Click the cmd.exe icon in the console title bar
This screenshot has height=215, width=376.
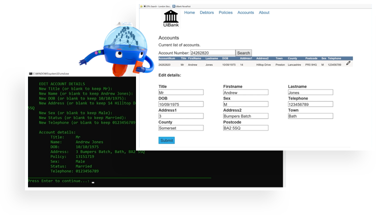pos(30,73)
